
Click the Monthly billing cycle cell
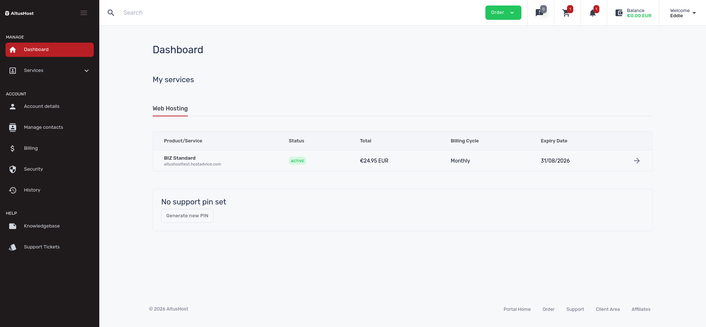point(460,161)
